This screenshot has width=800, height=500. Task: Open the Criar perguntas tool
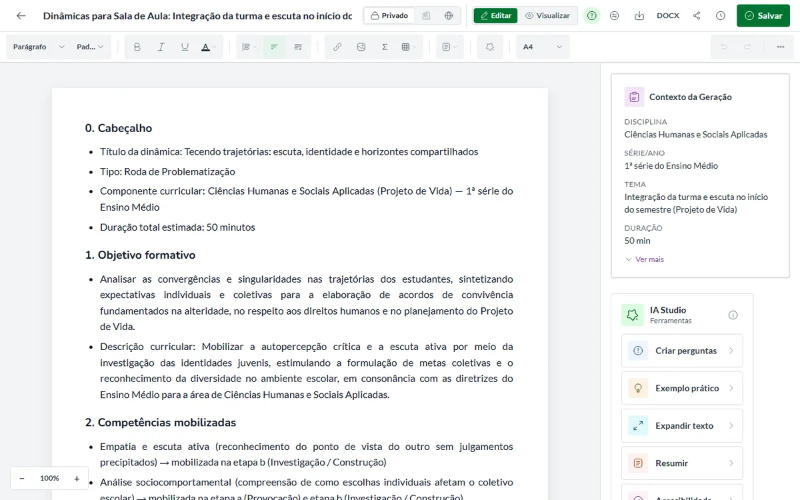click(682, 351)
